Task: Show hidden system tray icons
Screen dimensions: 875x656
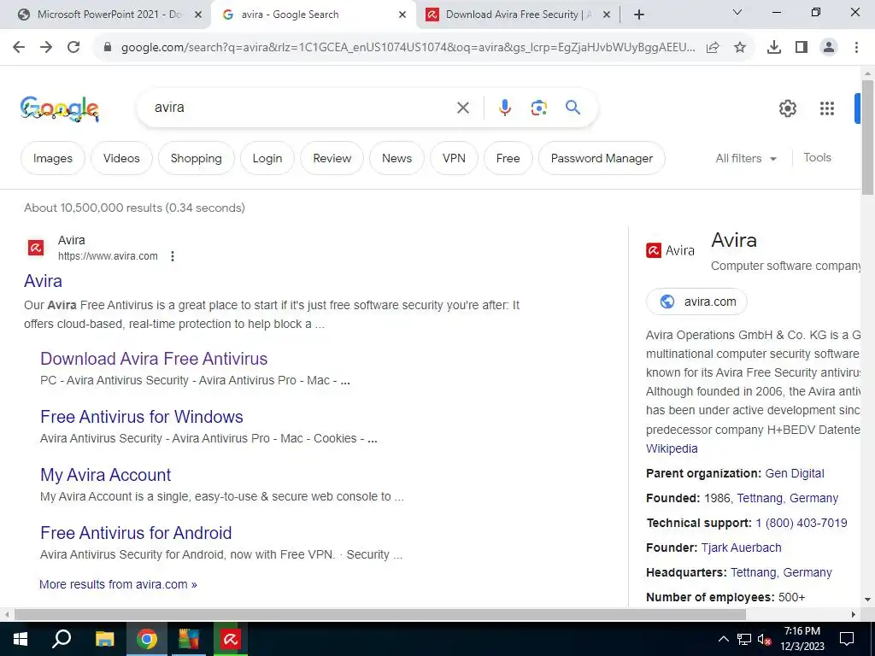Action: (723, 639)
